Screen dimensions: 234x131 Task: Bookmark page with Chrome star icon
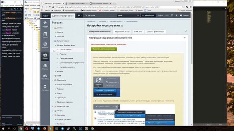coord(183,7)
